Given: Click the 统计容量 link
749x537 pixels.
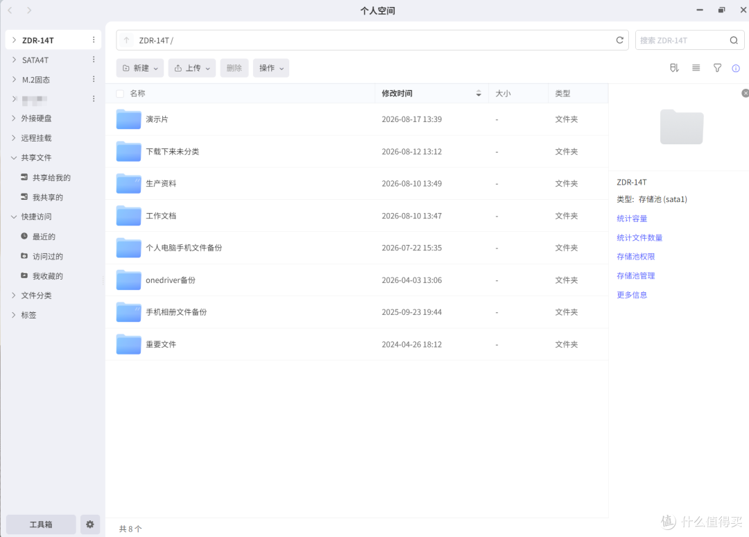Looking at the screenshot, I should pyautogui.click(x=632, y=219).
